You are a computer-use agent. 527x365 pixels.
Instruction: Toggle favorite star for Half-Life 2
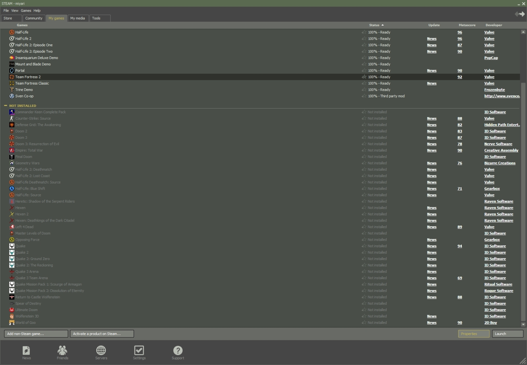(x=364, y=39)
